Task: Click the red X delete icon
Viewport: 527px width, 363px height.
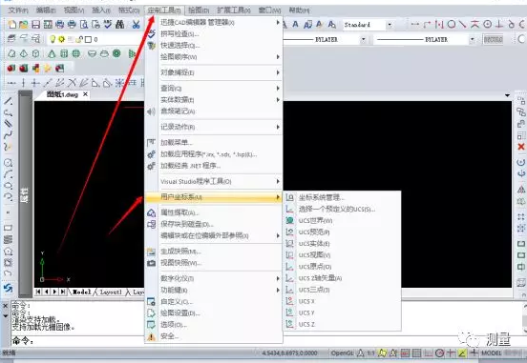Action: coord(521,147)
